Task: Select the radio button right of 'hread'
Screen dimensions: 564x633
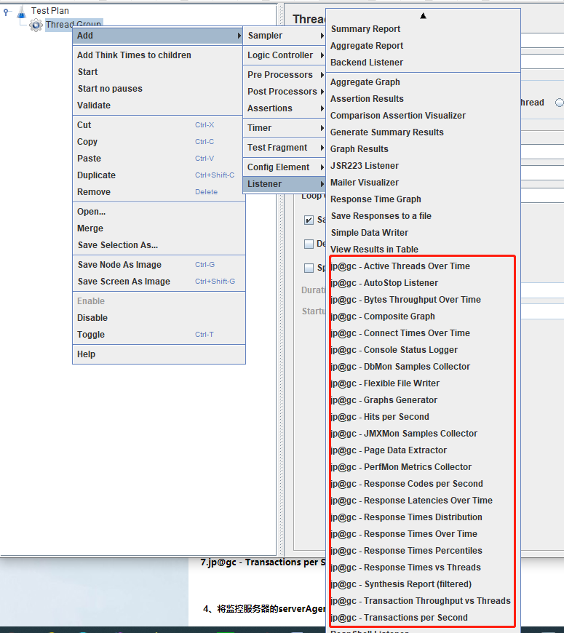Action: pyautogui.click(x=560, y=103)
